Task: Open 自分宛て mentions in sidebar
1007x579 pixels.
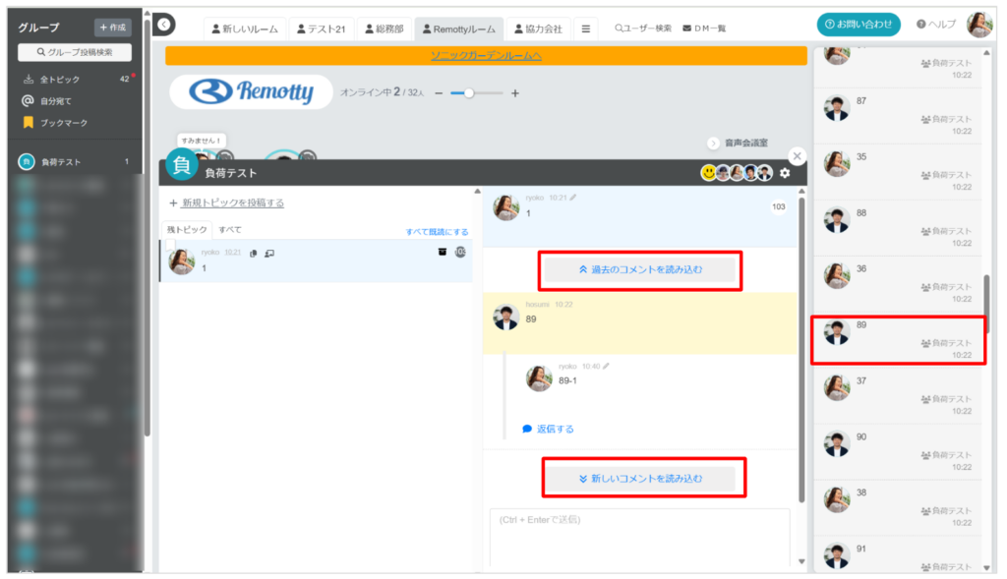Action: [x=55, y=101]
